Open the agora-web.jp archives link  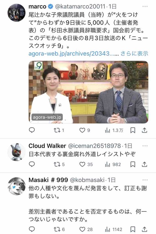pyautogui.click(x=73, y=53)
